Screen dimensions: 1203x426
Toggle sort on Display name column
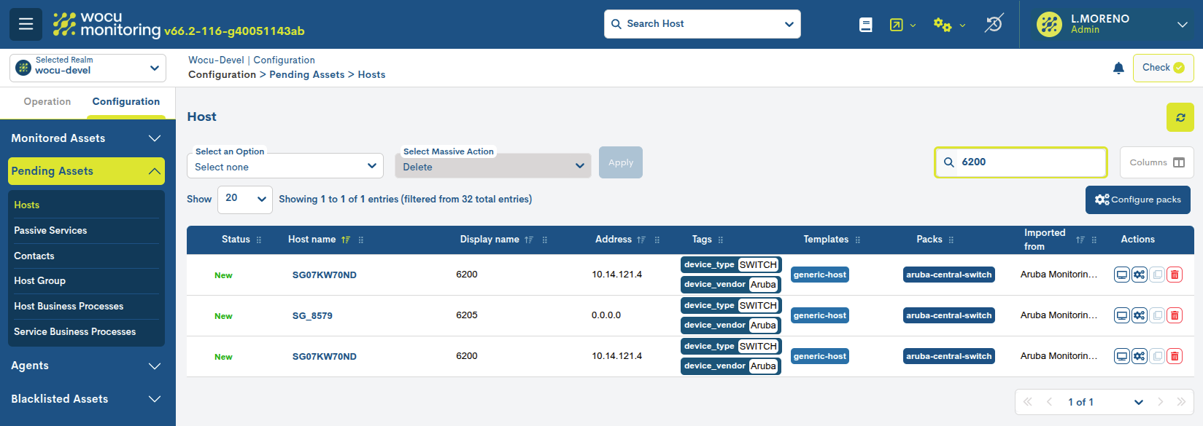click(x=529, y=240)
